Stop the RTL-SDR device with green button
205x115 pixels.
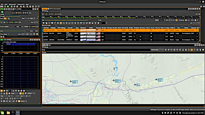tap(2, 12)
